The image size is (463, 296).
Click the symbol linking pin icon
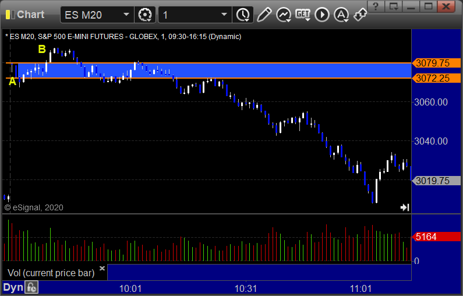point(360,14)
